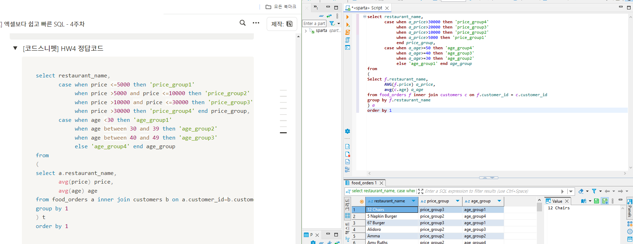Close the Value panel
633x244 pixels.
click(x=567, y=201)
